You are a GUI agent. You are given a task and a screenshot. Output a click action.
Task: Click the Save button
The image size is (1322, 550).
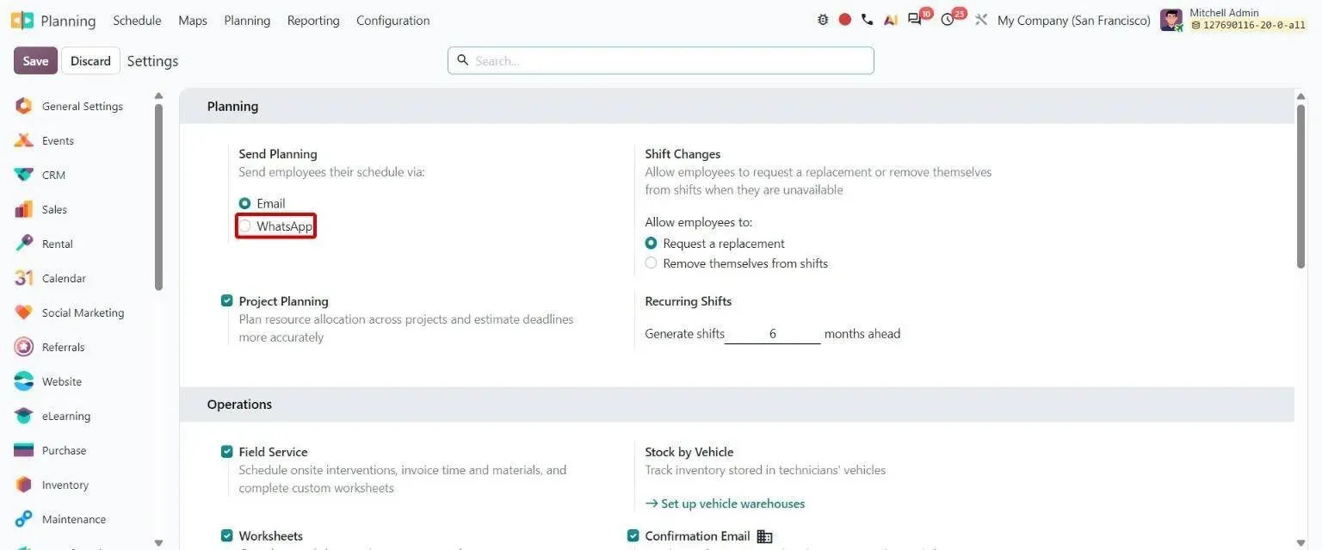[x=35, y=61]
